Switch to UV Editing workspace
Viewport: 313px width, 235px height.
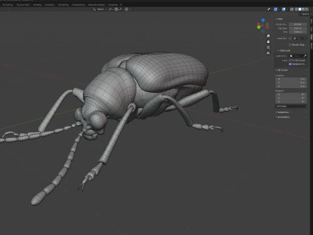8,5
